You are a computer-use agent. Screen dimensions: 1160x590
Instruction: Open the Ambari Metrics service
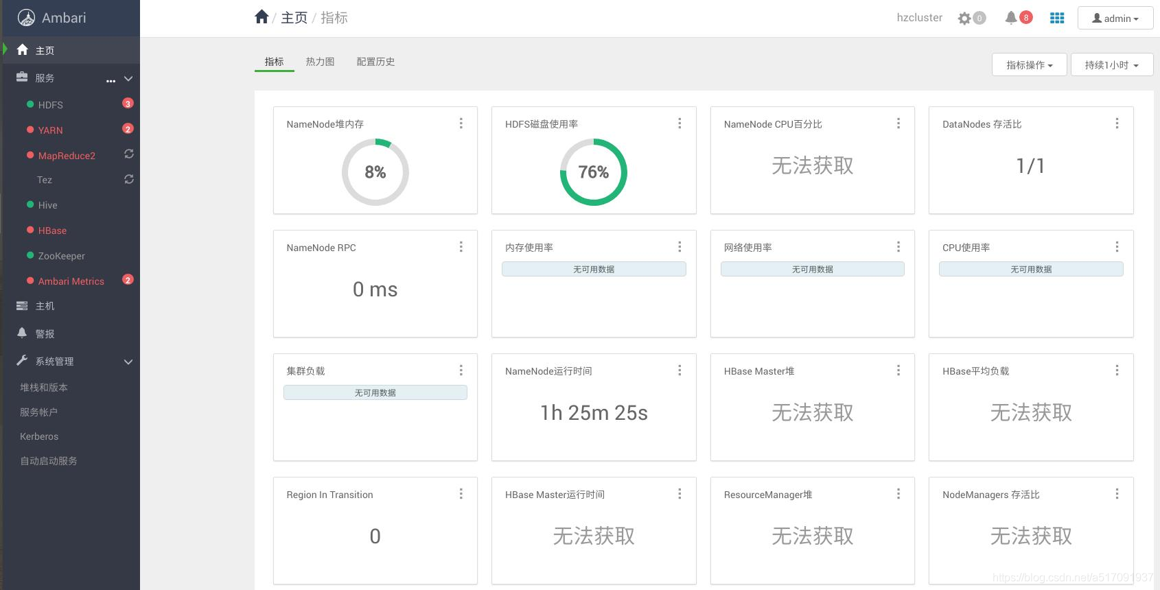[71, 281]
